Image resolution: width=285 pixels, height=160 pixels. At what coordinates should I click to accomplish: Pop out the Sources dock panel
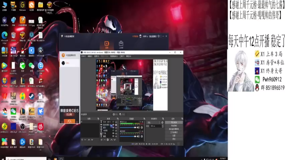118,119
